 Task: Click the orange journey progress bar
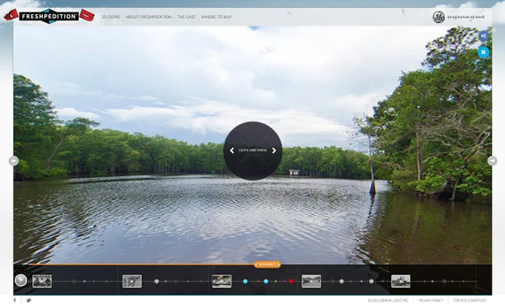point(141,264)
